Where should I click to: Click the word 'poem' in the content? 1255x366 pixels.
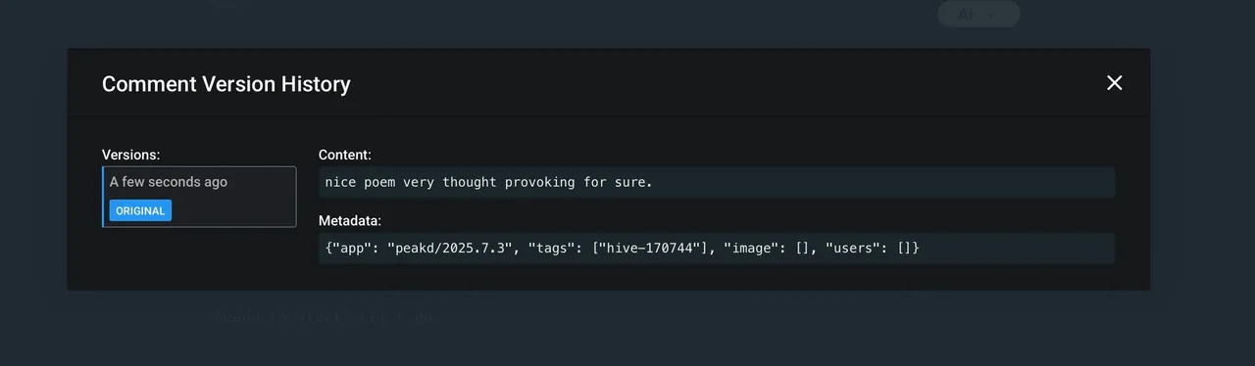(x=380, y=182)
